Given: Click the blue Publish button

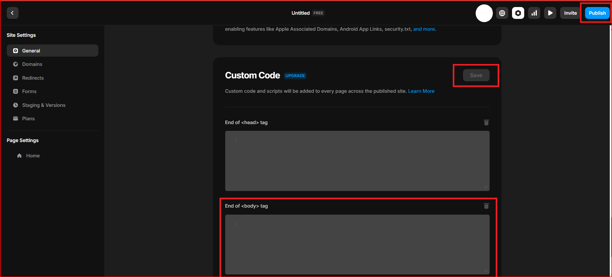Looking at the screenshot, I should coord(597,13).
